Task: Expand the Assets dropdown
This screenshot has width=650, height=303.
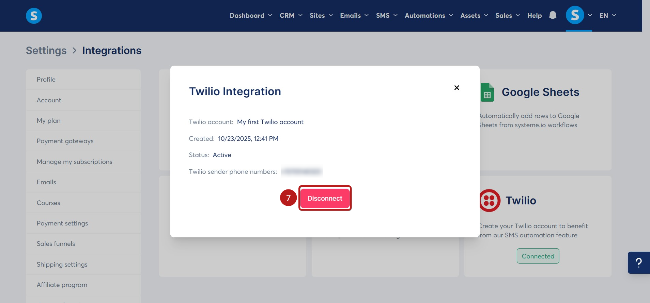Action: point(474,15)
